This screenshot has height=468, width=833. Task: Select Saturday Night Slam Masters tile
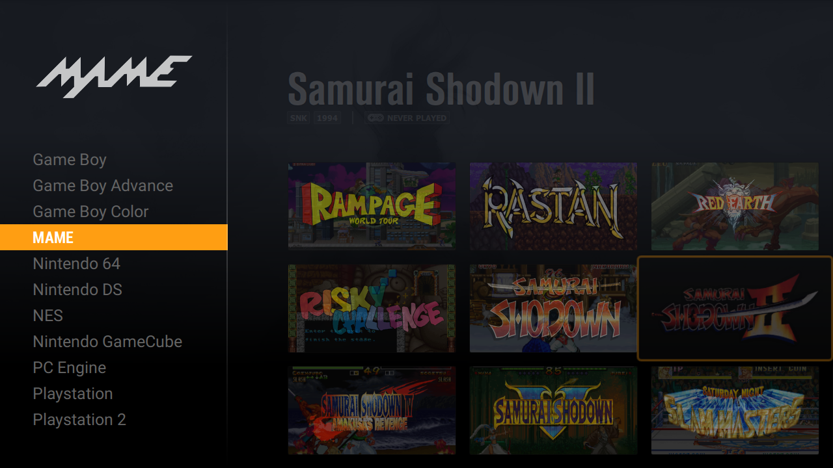click(x=735, y=410)
